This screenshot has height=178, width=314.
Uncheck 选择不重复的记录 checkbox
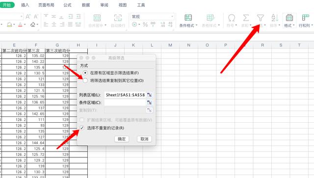pyautogui.click(x=82, y=128)
